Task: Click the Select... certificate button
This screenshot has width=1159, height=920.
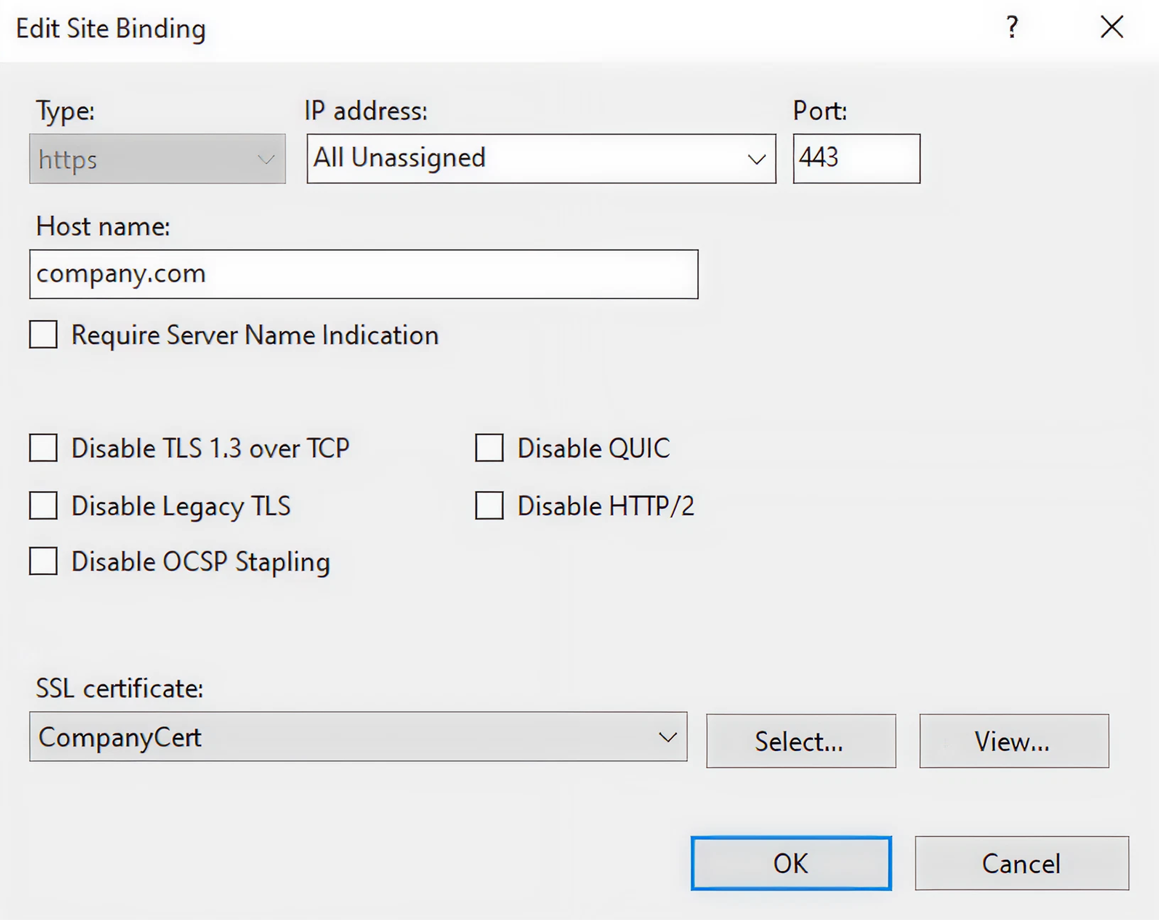Action: tap(801, 741)
